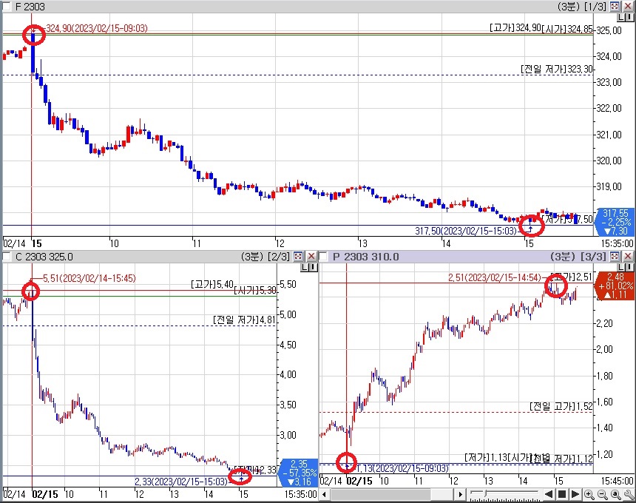This screenshot has height=503, width=636.
Task: Click the L button on P 2303 chart
Action: [x=621, y=267]
